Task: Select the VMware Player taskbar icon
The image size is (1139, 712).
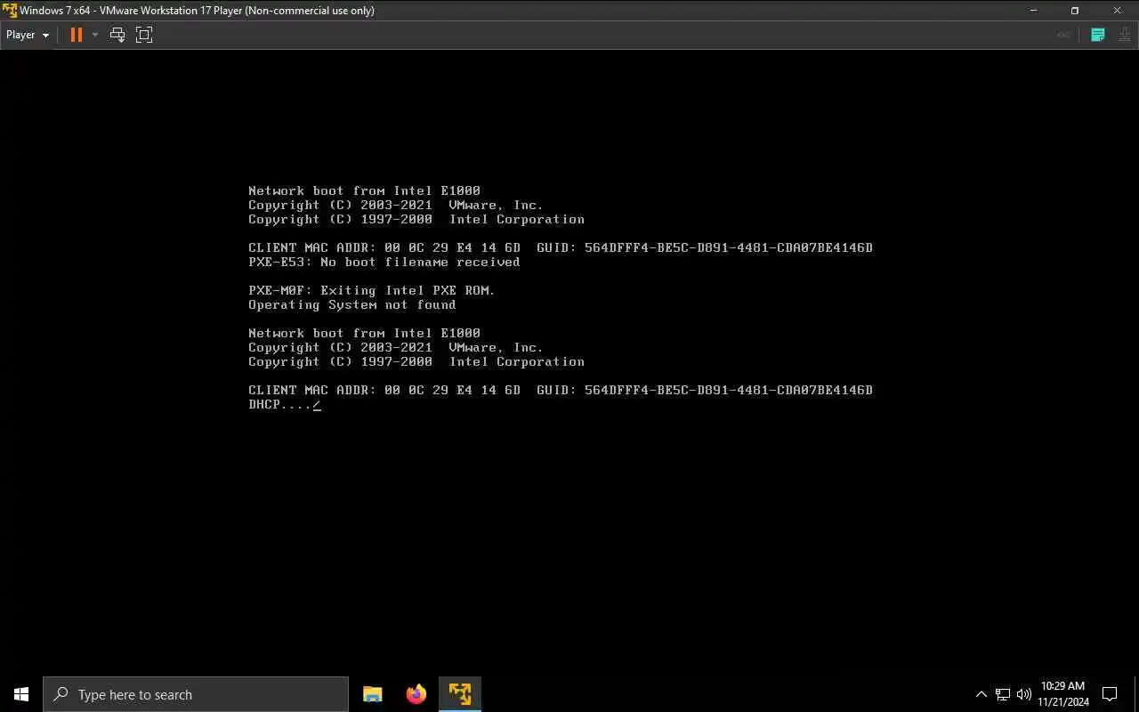Action: pos(460,694)
